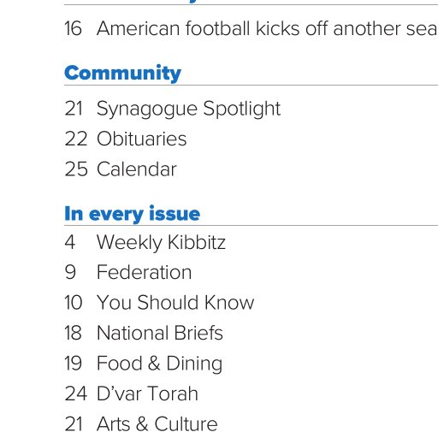The height and width of the screenshot is (438, 438).
Task: Click page number 19 beside Food & Dining
Action: pos(73,364)
